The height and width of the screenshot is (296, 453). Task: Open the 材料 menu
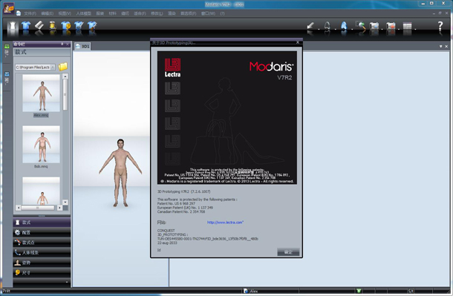point(112,13)
